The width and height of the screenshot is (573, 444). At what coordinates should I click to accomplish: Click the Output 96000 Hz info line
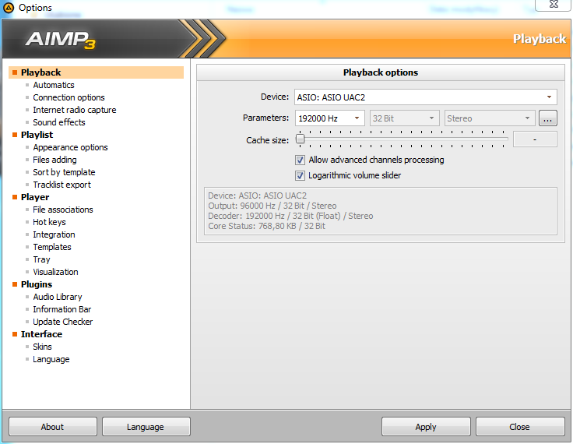point(272,206)
